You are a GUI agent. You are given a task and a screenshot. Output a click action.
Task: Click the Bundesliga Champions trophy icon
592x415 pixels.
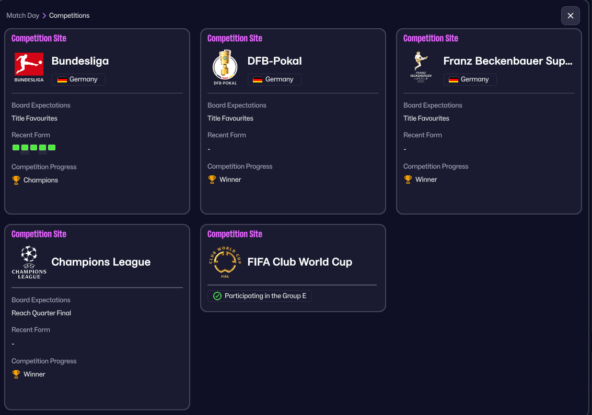16,180
